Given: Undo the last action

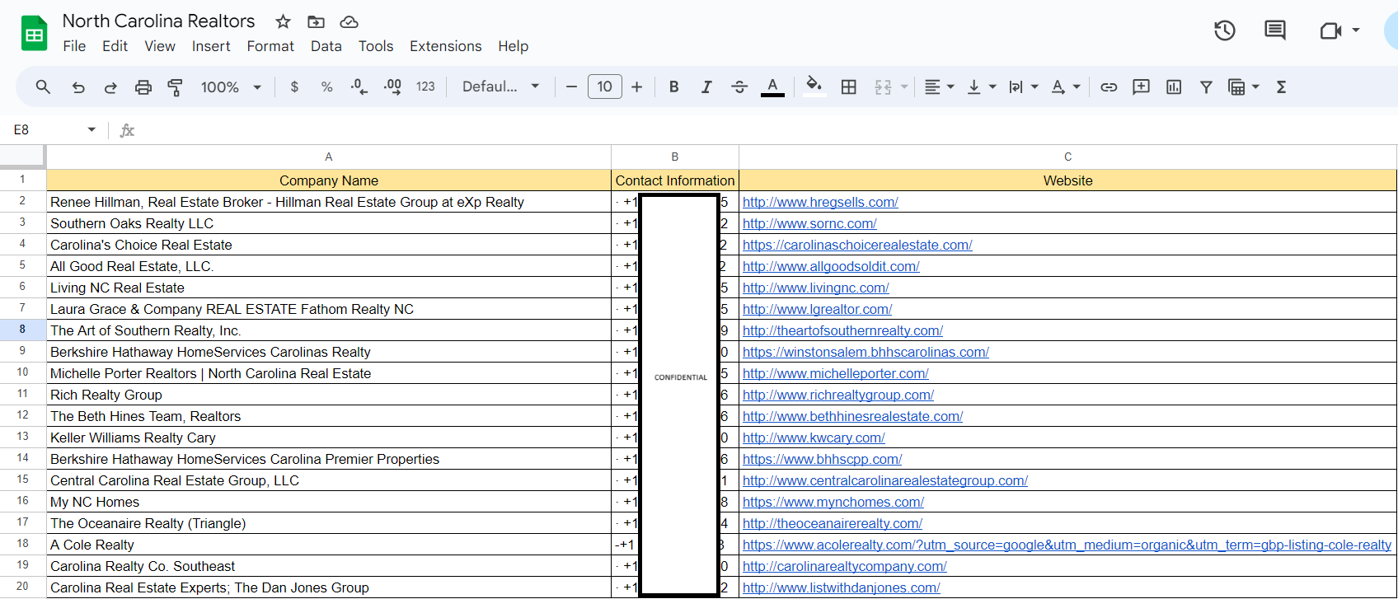Looking at the screenshot, I should click(x=78, y=87).
